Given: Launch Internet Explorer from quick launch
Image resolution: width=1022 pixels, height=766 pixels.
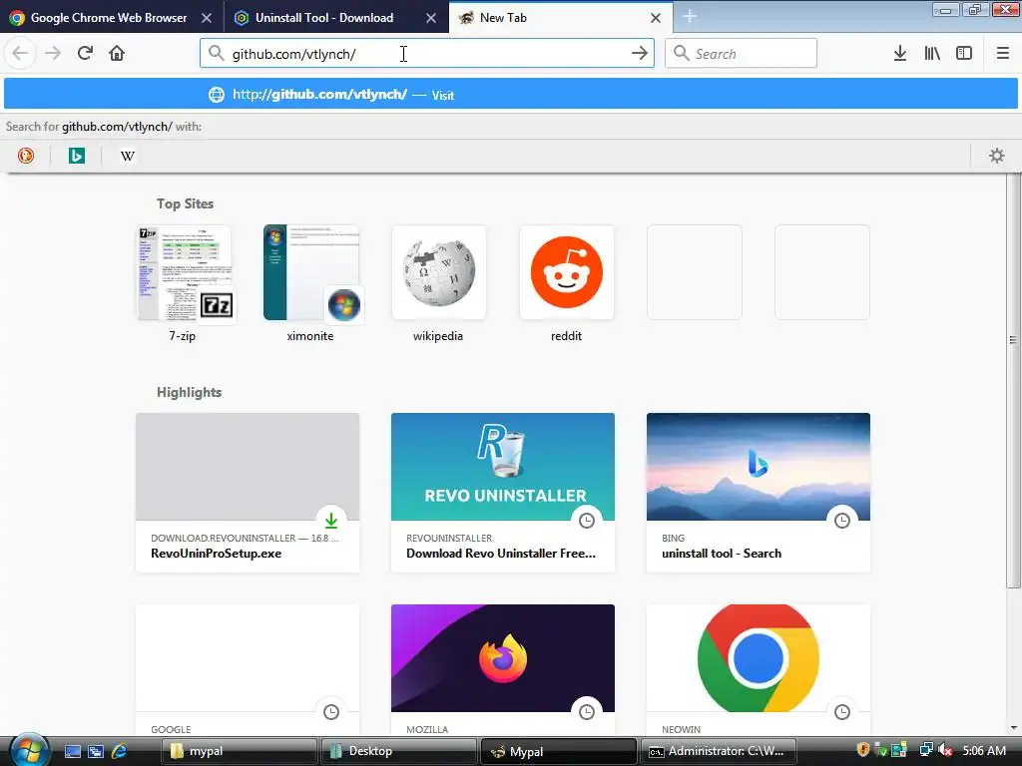Looking at the screenshot, I should pyautogui.click(x=120, y=751).
